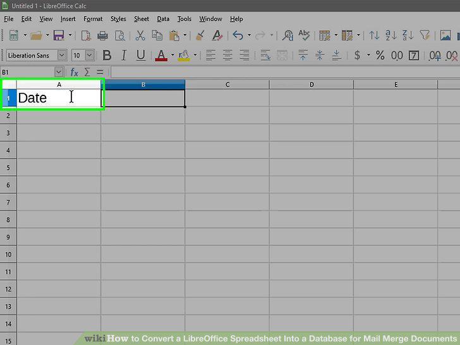Viewport: 460px width, 345px height.
Task: Toggle Bold formatting
Action: (x=107, y=56)
